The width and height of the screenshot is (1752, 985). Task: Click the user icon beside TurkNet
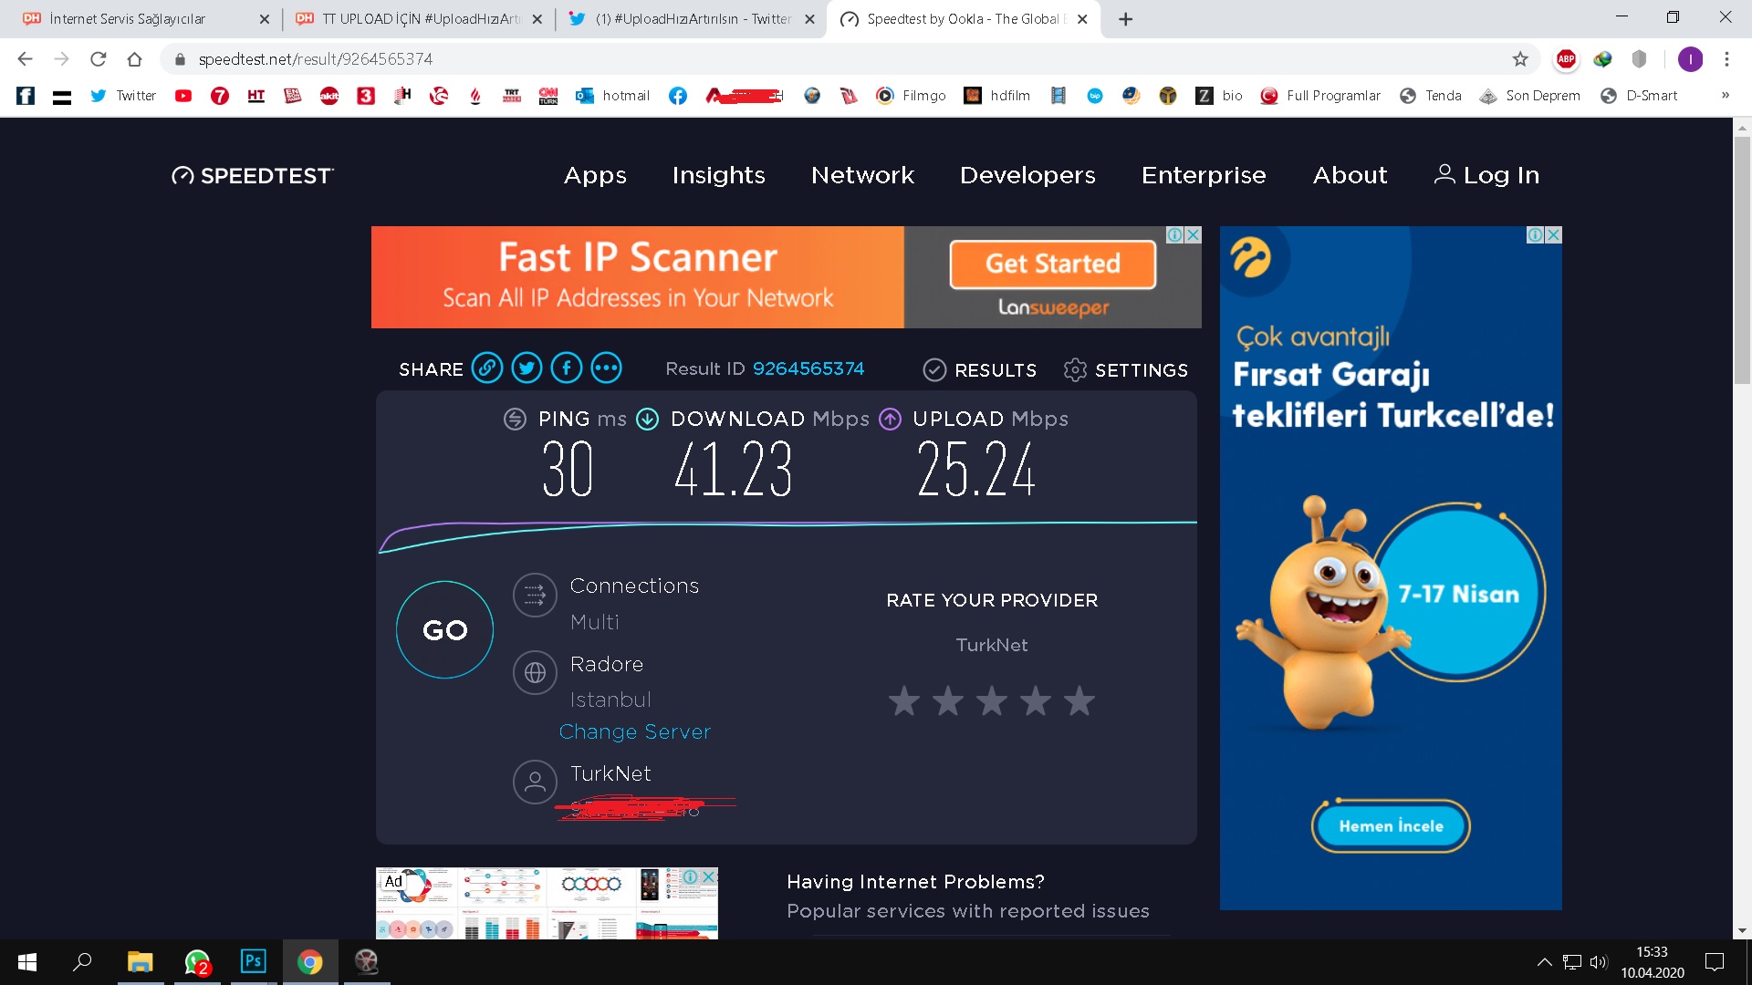pyautogui.click(x=535, y=783)
